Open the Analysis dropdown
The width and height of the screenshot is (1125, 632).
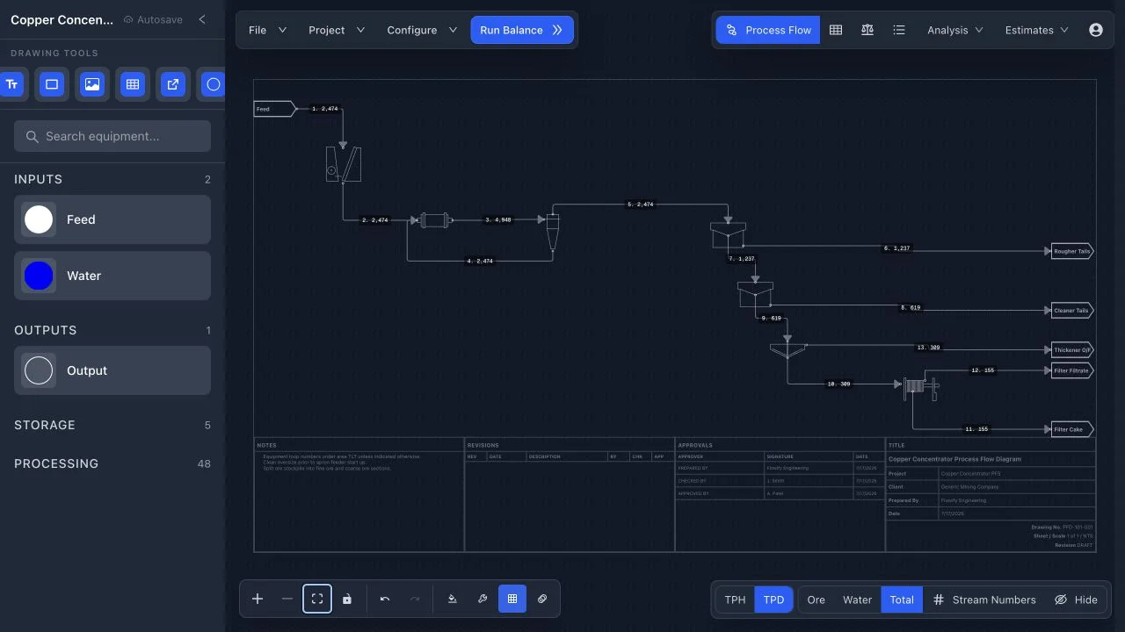point(954,30)
